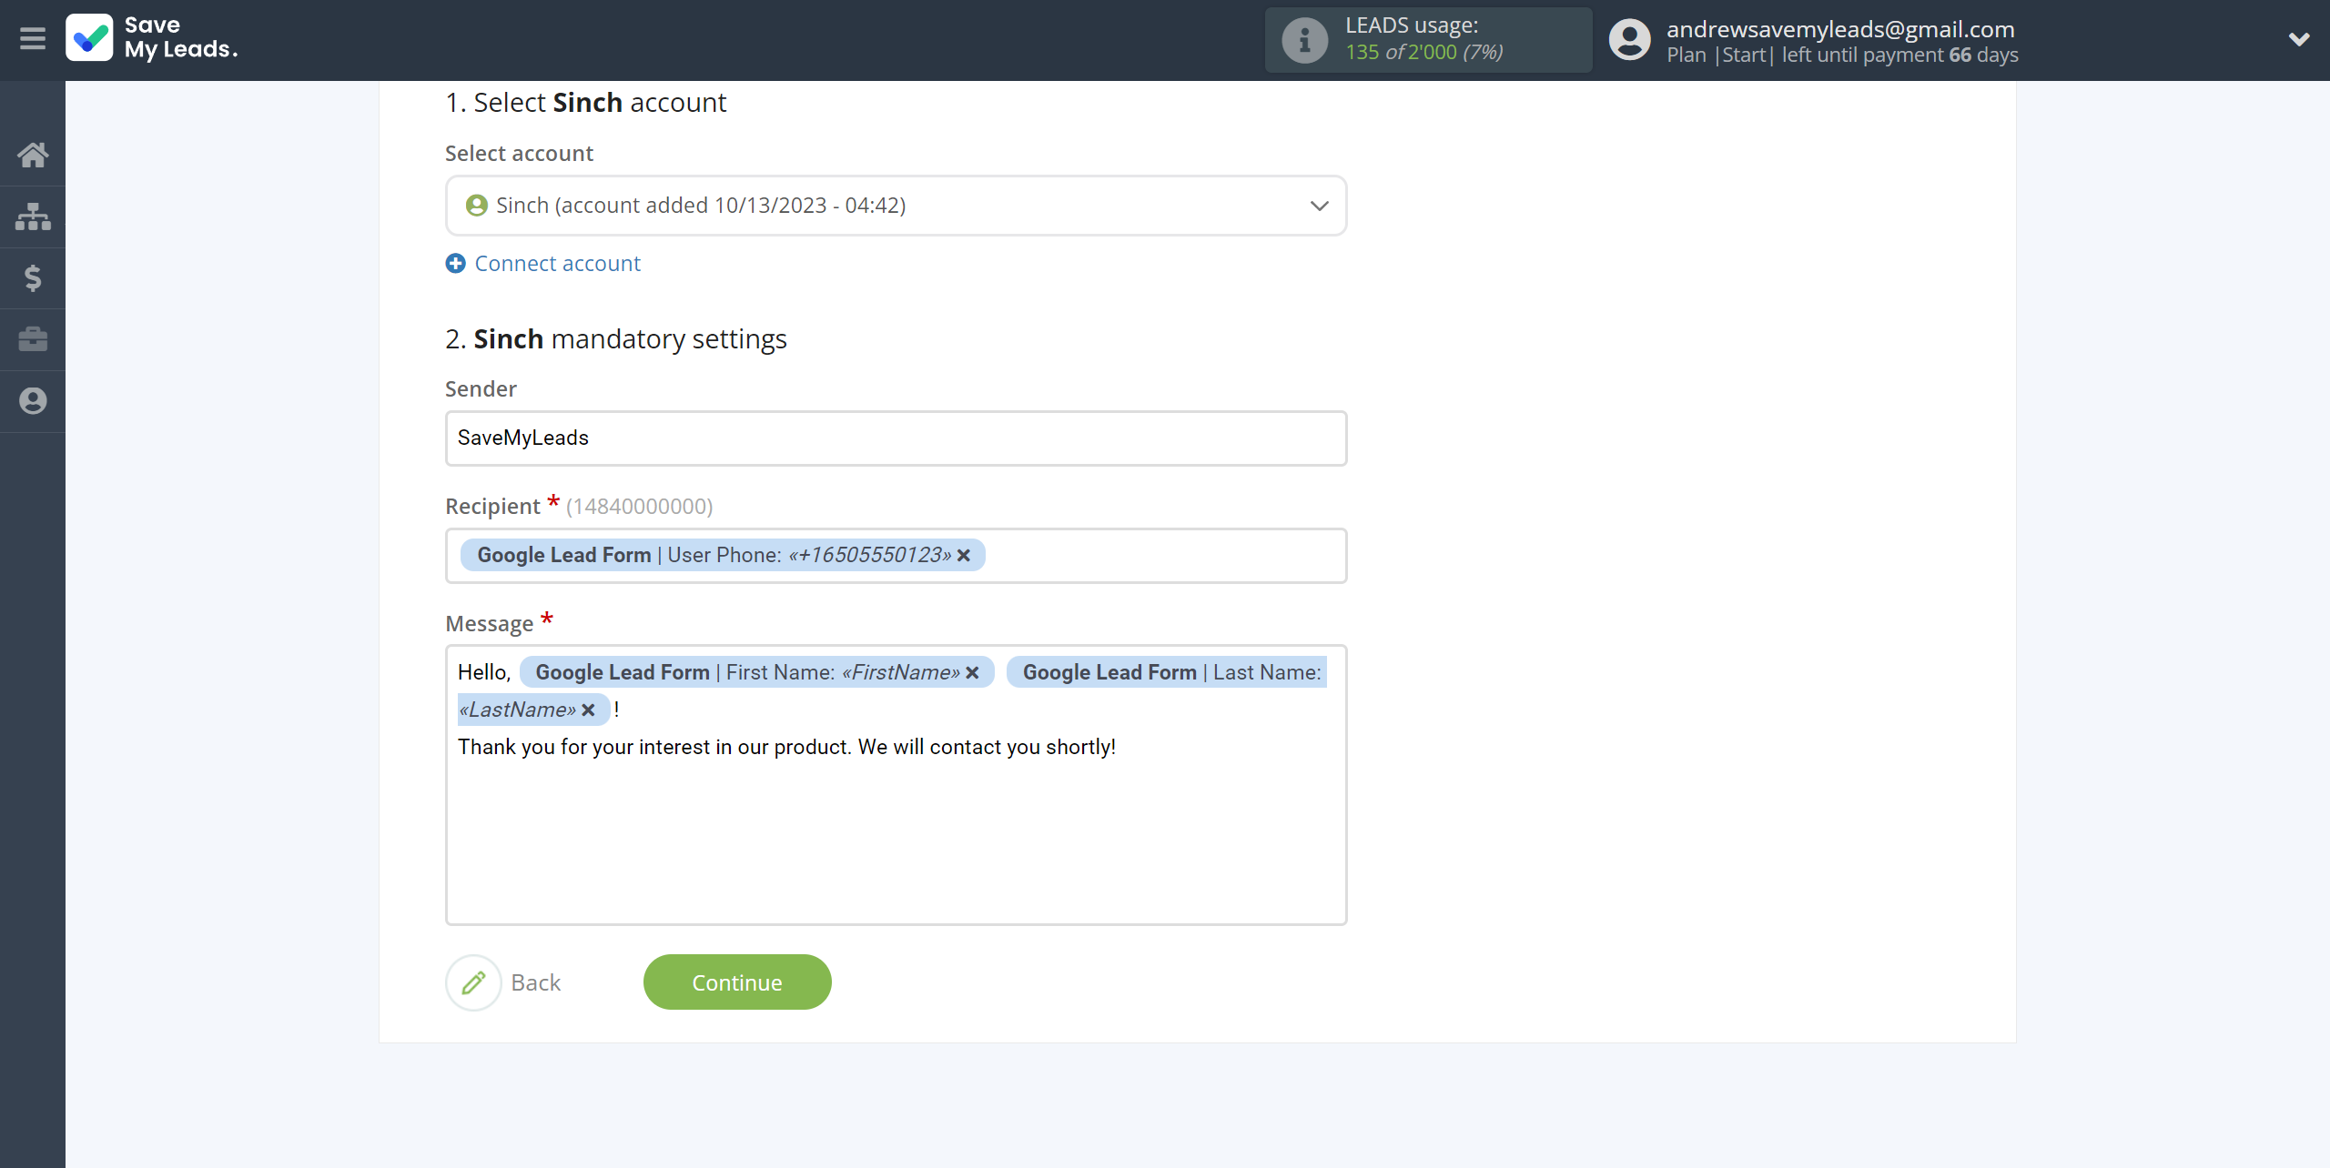Click the Back pencil icon
This screenshot has width=2330, height=1168.
tap(473, 982)
